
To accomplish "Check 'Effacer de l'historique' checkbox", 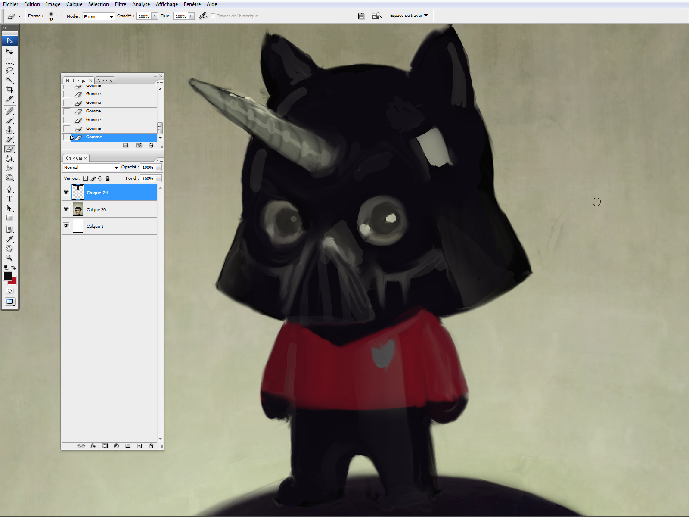I will point(213,16).
